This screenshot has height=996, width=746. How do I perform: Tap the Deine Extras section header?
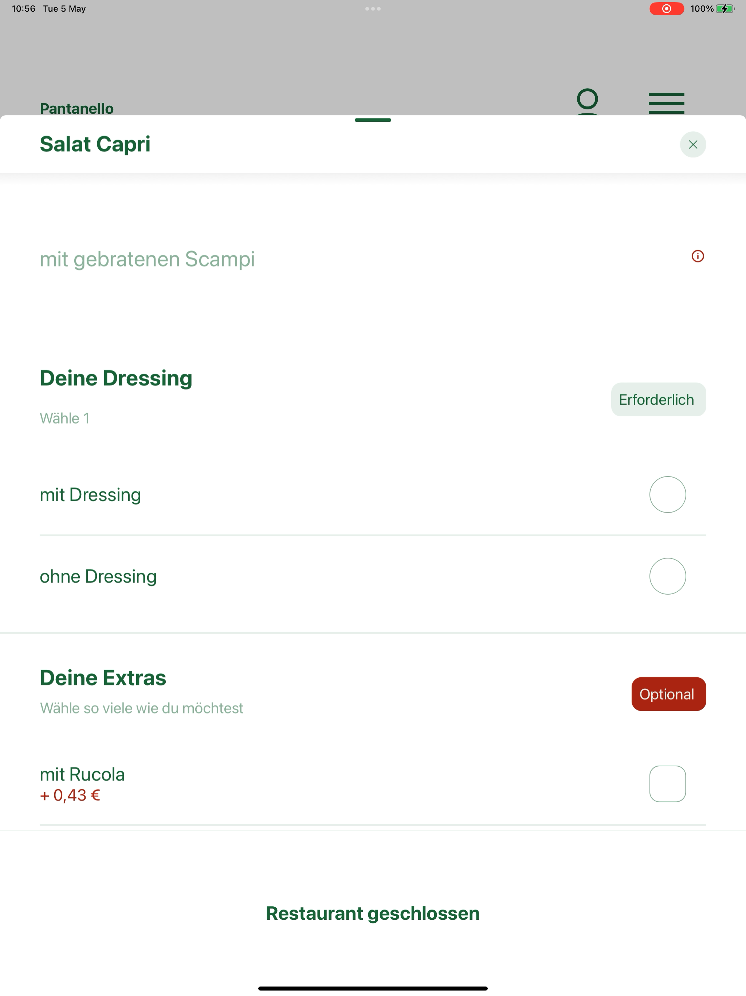[103, 678]
